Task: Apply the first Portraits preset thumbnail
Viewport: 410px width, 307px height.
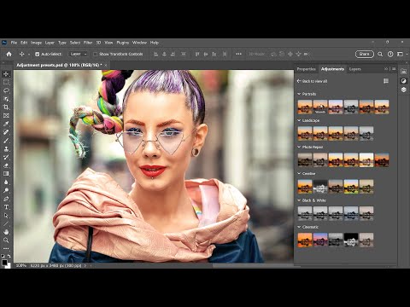Action: tap(305, 107)
